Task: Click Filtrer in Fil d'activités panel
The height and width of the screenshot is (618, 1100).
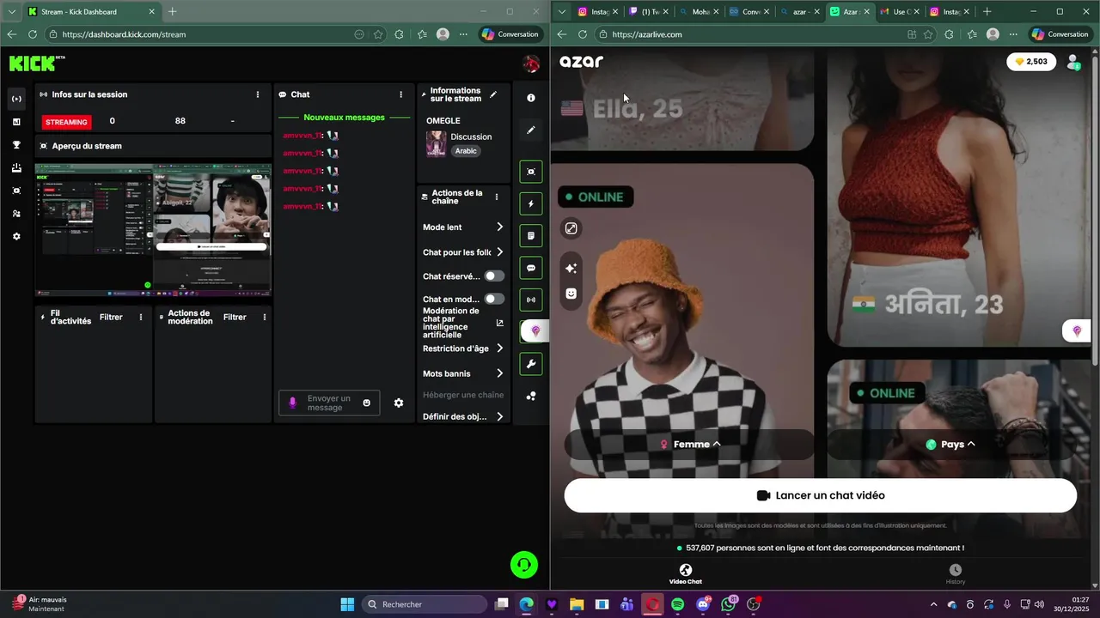Action: tap(111, 318)
